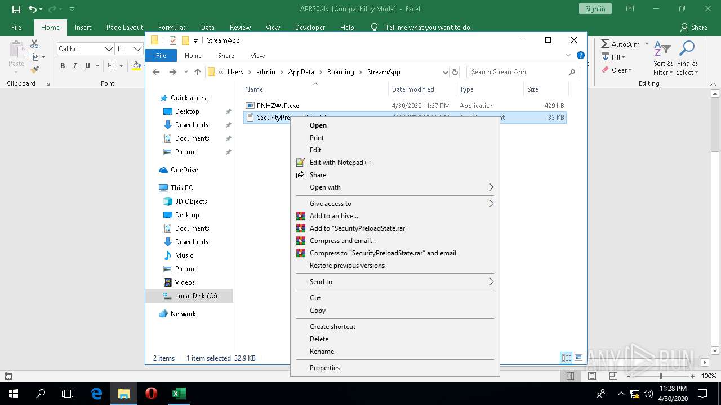Expand the Give access to submenu

(x=394, y=204)
